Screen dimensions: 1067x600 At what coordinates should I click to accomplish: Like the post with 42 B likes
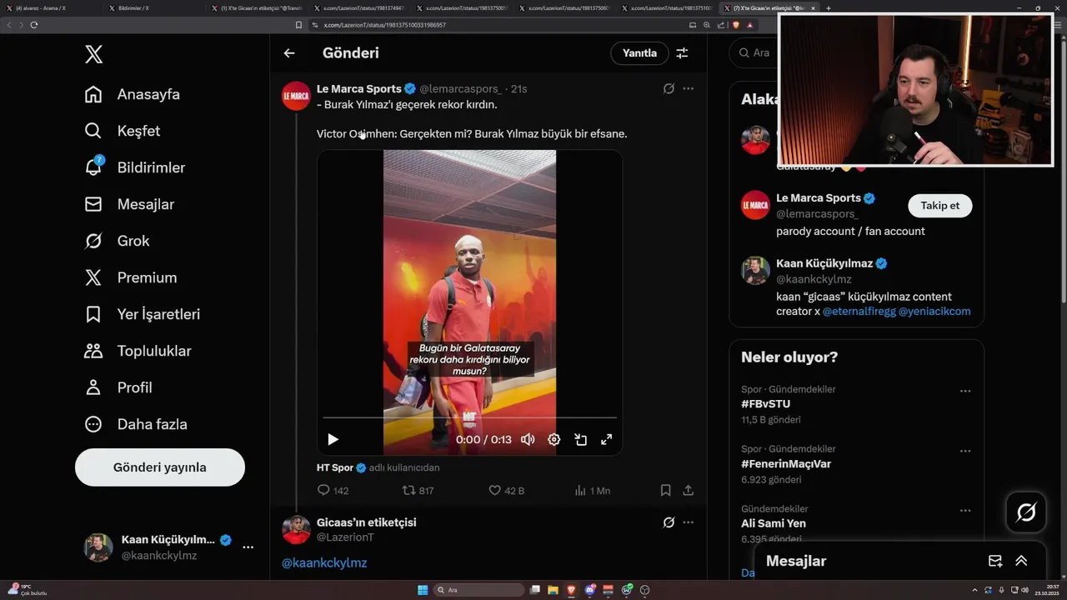[506, 491]
